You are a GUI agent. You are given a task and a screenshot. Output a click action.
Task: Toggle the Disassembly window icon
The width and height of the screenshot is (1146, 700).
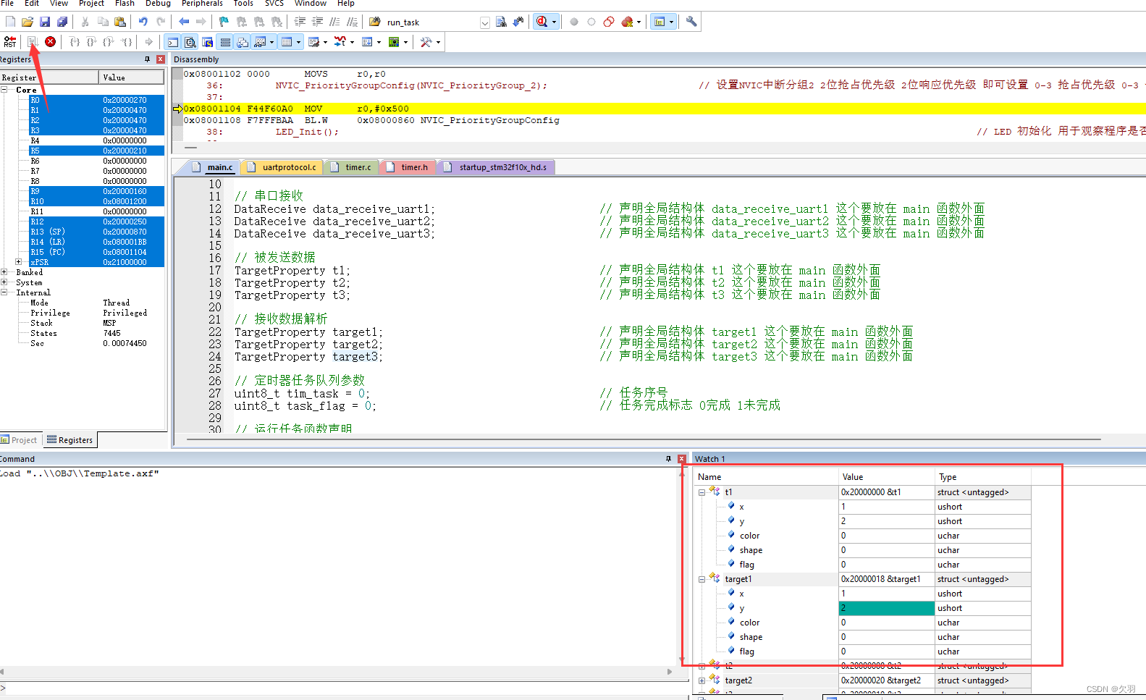click(190, 42)
